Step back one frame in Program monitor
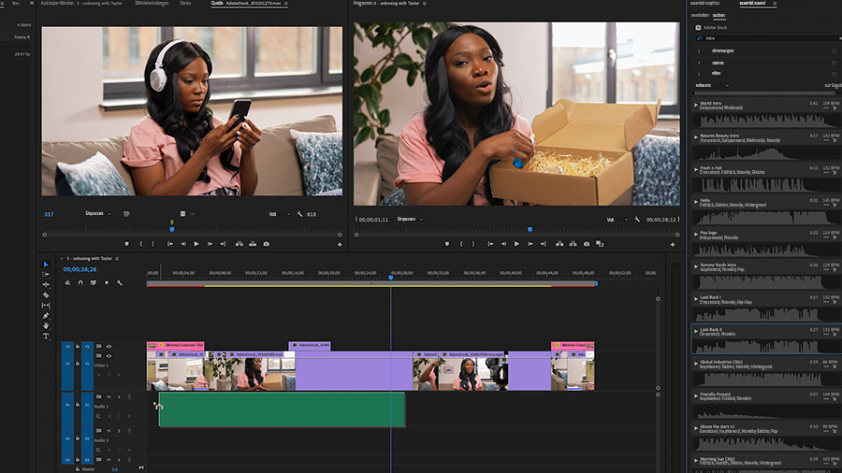This screenshot has height=473, width=842. (x=503, y=244)
